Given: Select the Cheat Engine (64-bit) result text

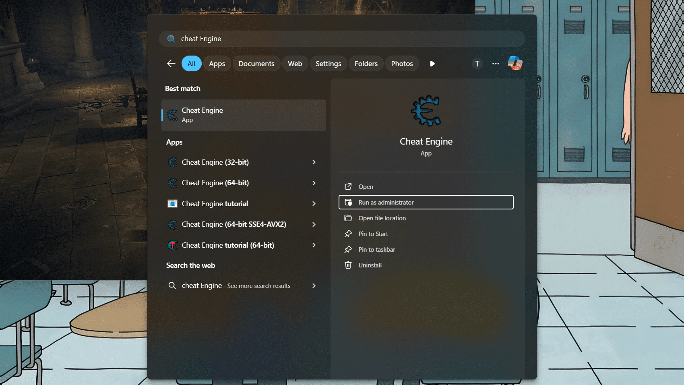Looking at the screenshot, I should [215, 183].
